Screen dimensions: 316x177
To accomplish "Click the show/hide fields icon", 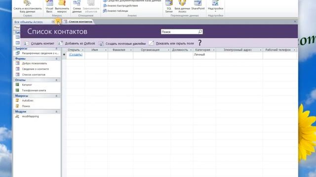I will [x=152, y=43].
